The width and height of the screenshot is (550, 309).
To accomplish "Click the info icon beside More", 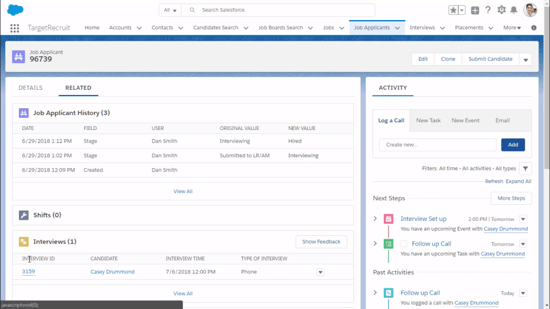I will (534, 27).
